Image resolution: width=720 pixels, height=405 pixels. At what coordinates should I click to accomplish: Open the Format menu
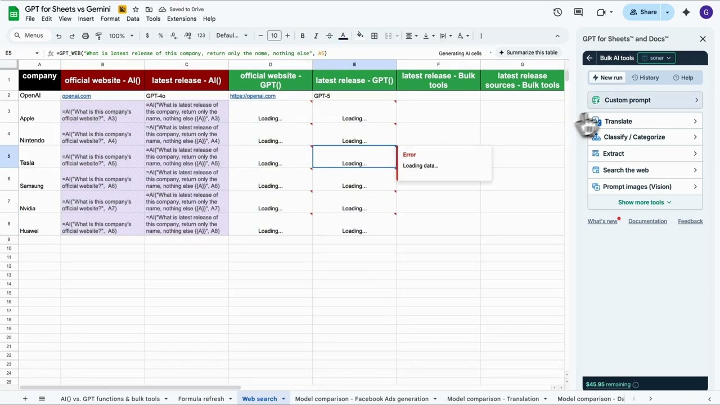(110, 19)
